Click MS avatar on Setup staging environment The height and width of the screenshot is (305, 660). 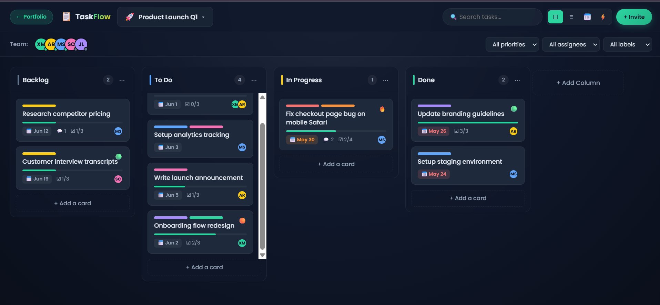click(x=514, y=174)
